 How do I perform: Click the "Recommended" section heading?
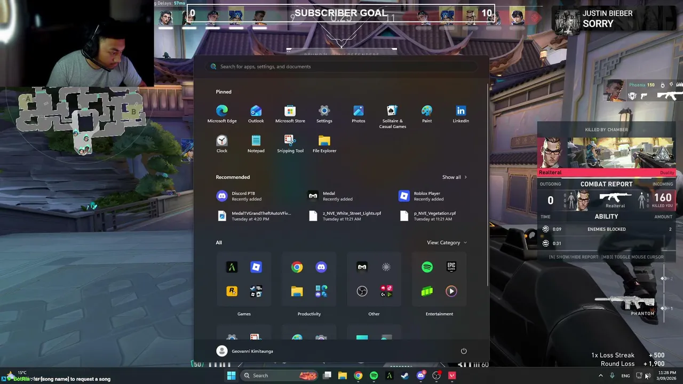click(x=233, y=177)
